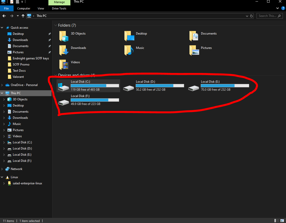
Task: Switch to the View ribbon tab
Action: pos(41,8)
